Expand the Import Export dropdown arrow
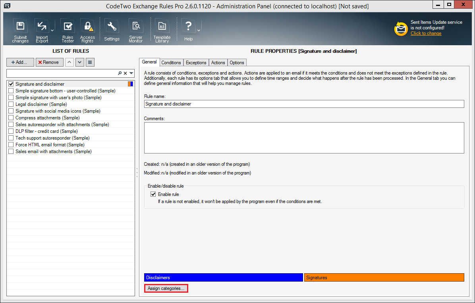The image size is (475, 303). (x=52, y=30)
